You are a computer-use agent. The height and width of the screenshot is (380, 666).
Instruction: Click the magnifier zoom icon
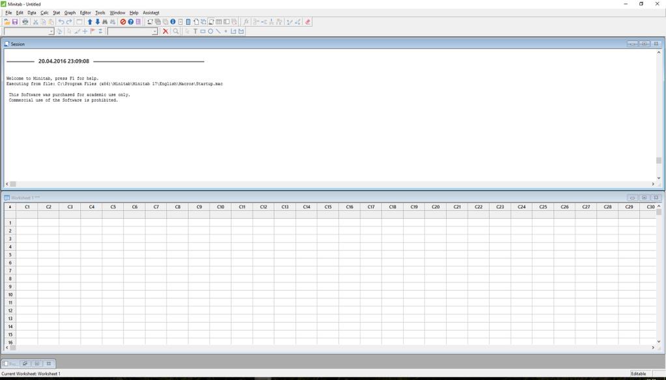click(175, 31)
